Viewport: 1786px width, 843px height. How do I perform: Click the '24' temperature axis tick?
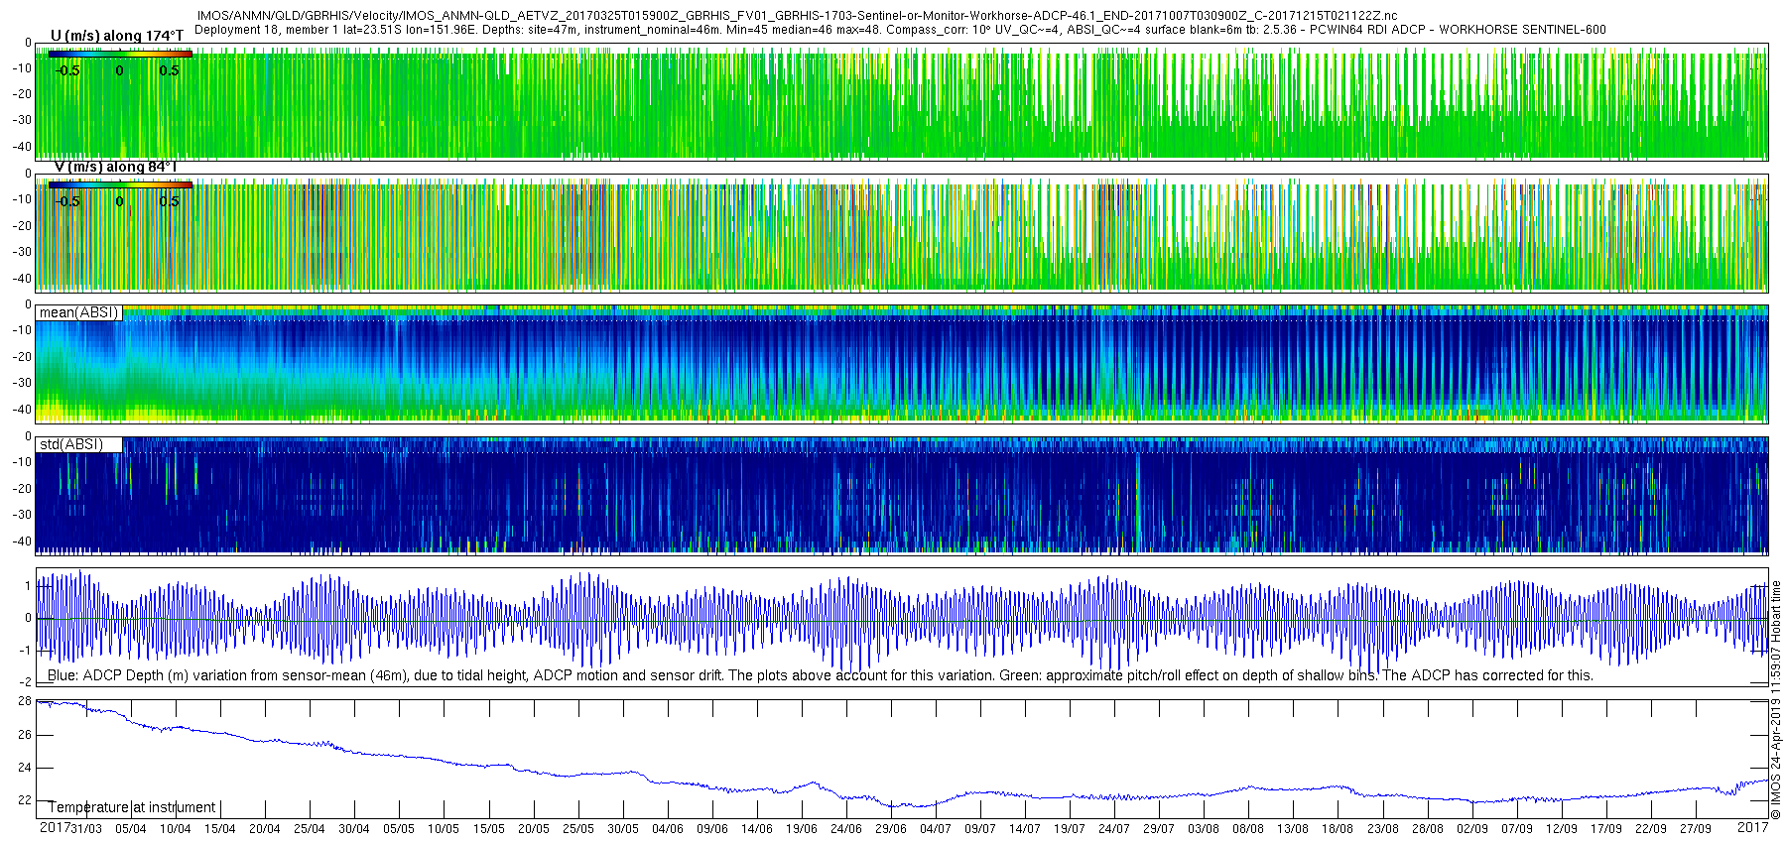[x=25, y=768]
